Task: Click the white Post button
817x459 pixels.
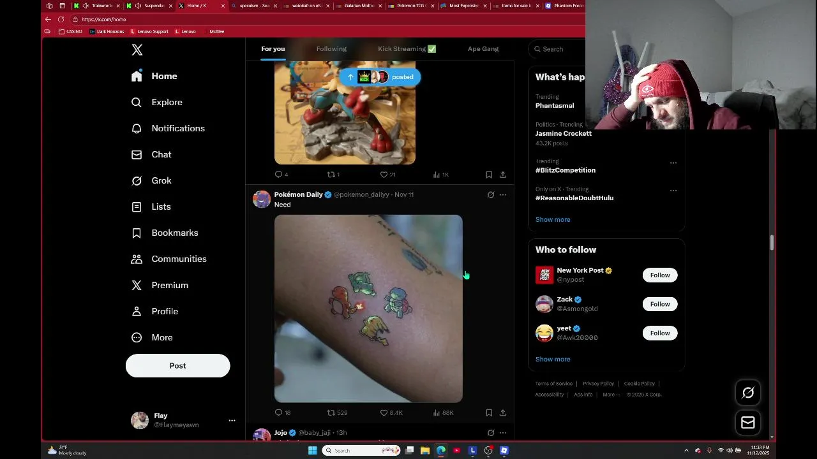Action: [x=177, y=365]
